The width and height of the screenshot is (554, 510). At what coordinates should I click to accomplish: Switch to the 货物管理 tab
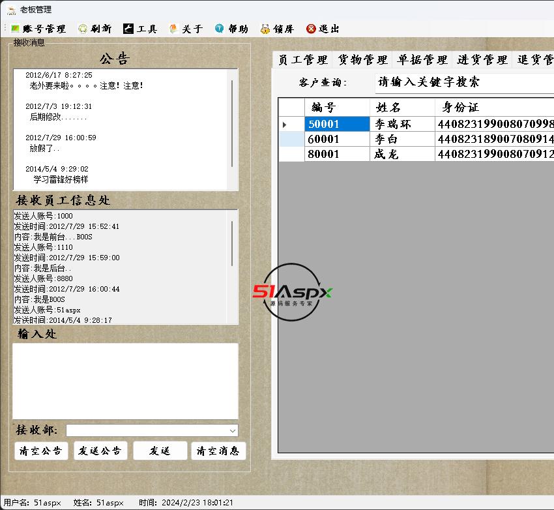(x=363, y=59)
